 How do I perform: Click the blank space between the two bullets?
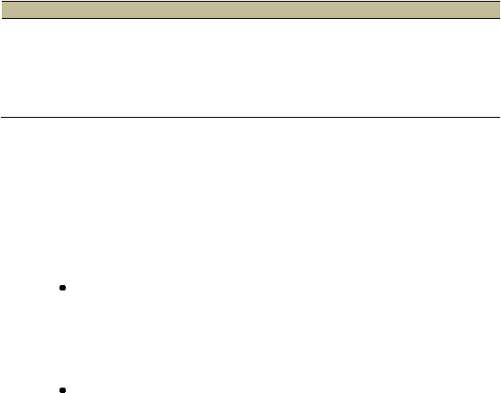coord(250,339)
